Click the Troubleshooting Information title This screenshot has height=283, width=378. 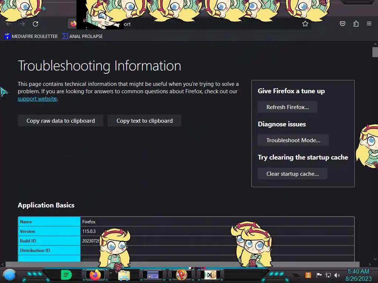[x=99, y=66]
